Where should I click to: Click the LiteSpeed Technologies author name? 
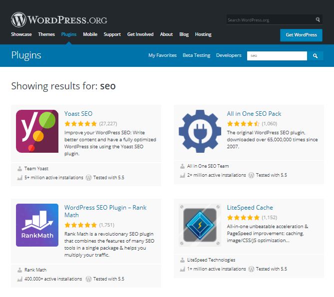(x=211, y=260)
